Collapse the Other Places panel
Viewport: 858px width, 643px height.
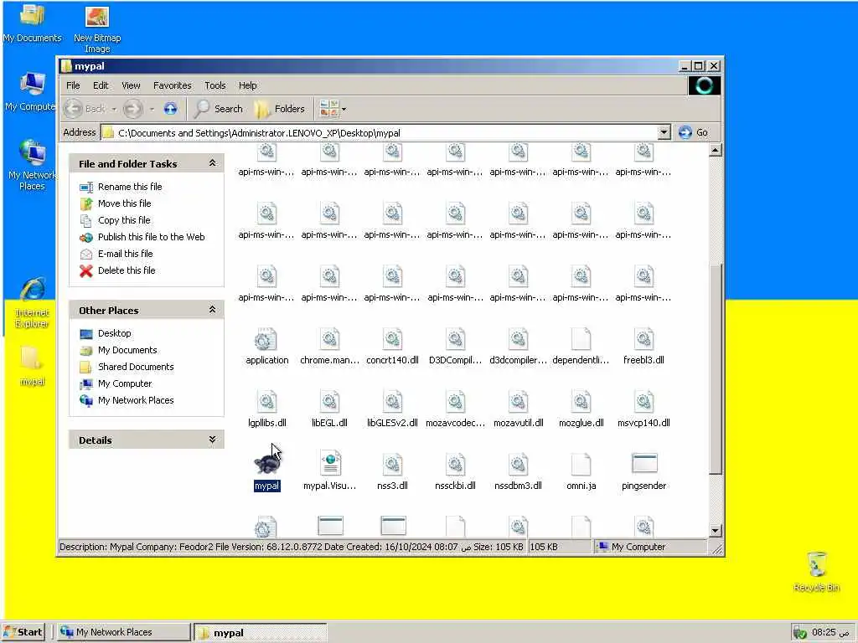(212, 310)
